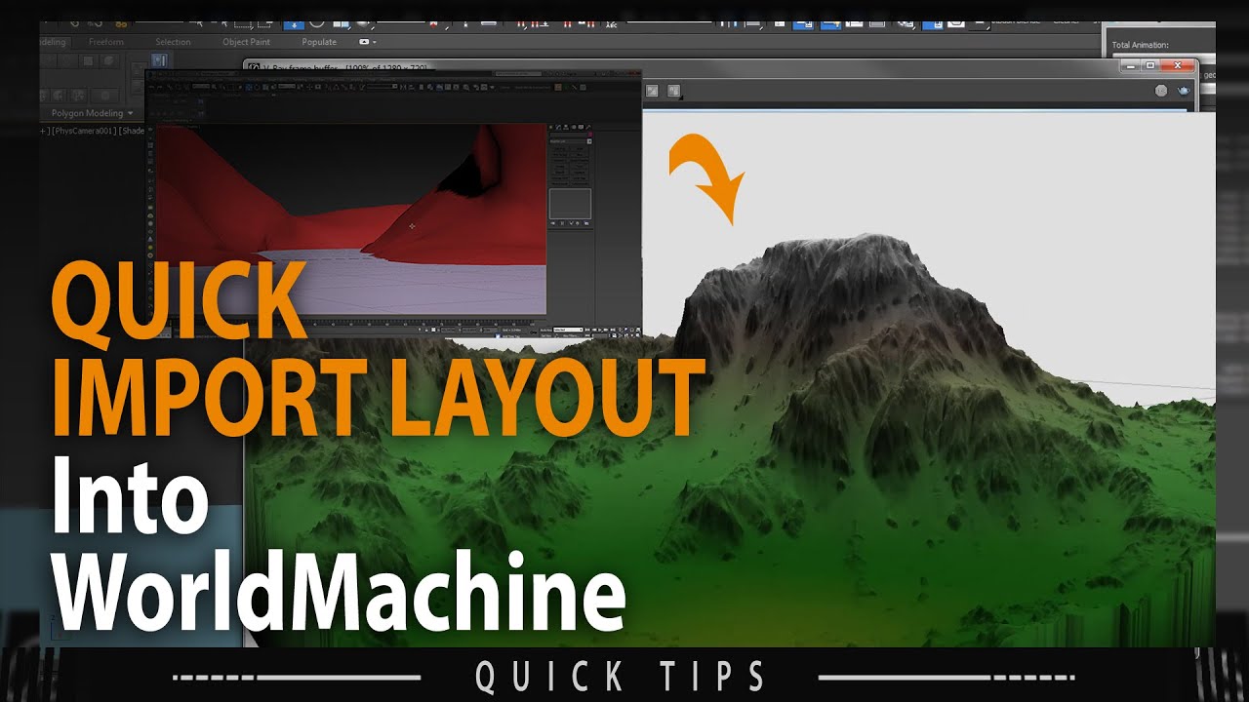Click the teapot render icon in frame buffer
Screen dimensions: 1249x702
coord(1184,91)
